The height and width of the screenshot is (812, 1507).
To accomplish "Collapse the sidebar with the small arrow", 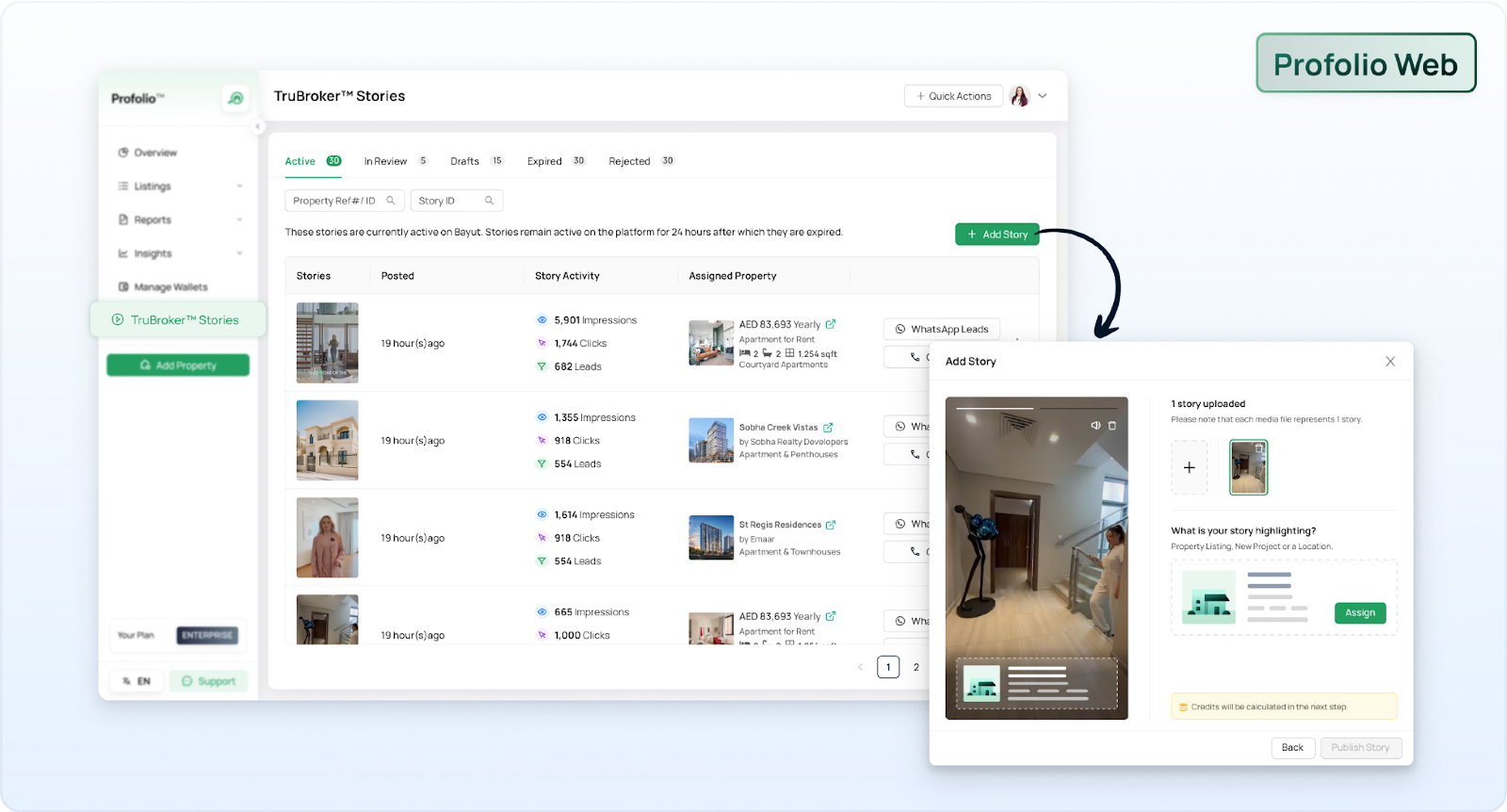I will click(258, 126).
